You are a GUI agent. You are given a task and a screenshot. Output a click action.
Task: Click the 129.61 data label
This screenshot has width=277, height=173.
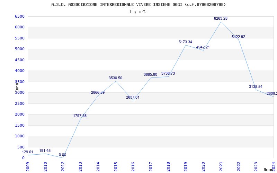point(27,152)
